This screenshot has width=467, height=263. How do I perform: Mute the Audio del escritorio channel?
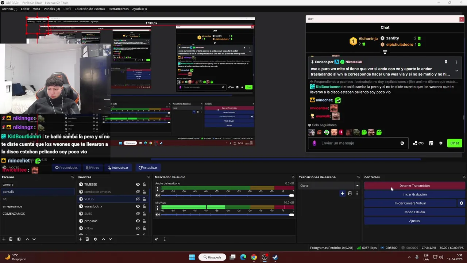tap(158, 195)
